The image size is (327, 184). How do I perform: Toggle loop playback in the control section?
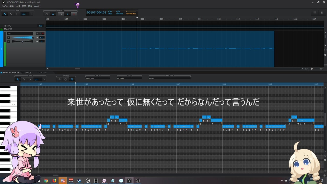tap(46, 14)
